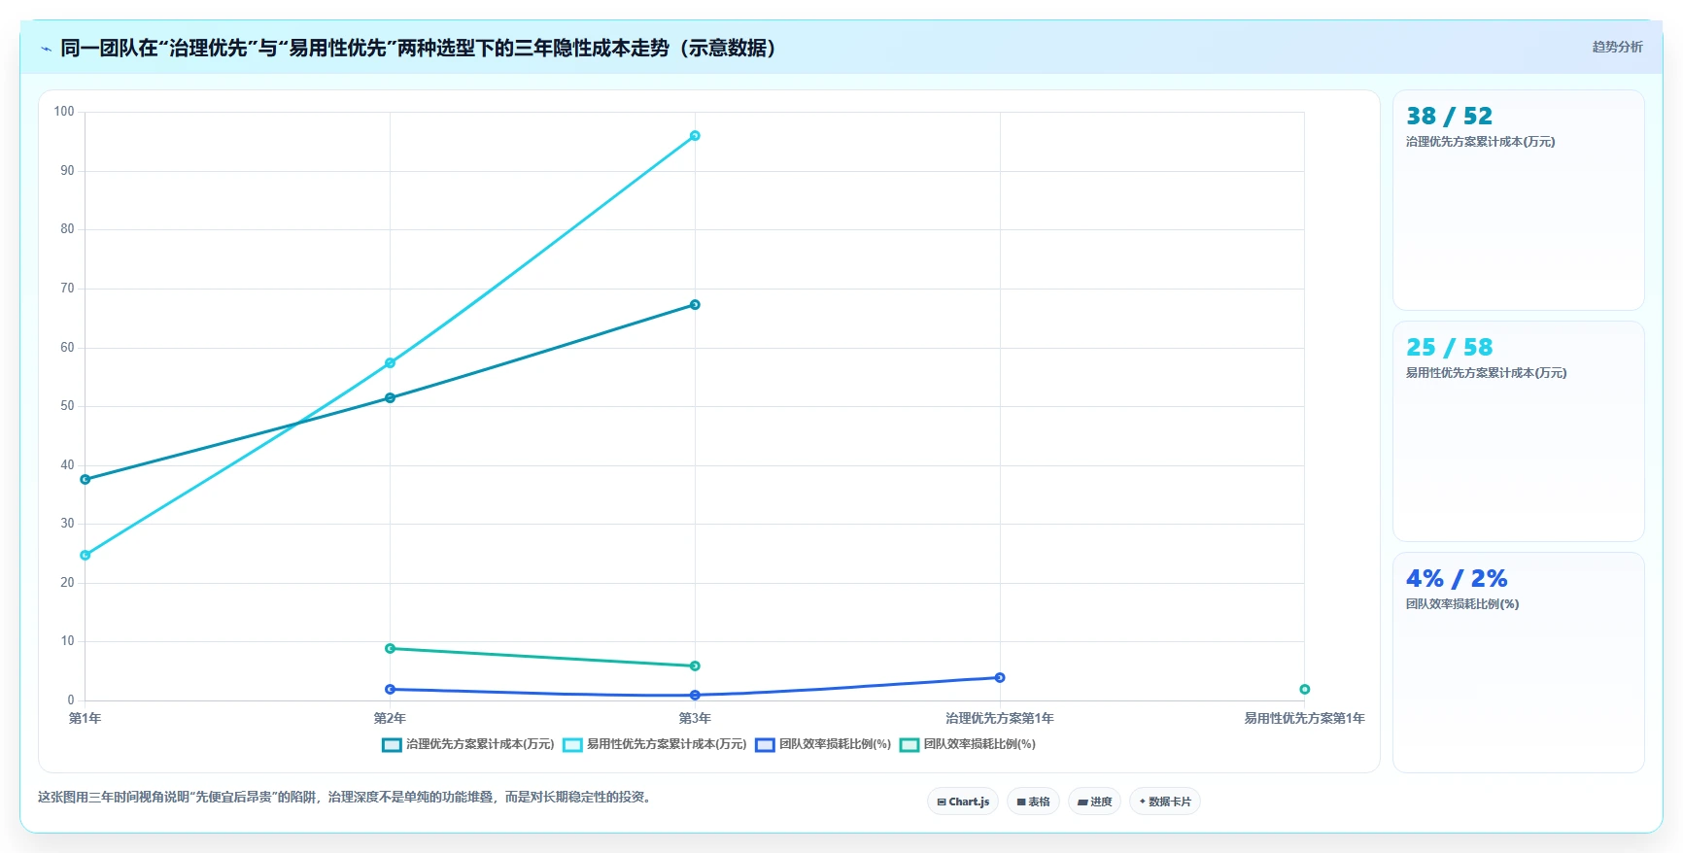The height and width of the screenshot is (853, 1683).
Task: Click the 易用性优先 line point at 第2年
Action: click(x=390, y=363)
